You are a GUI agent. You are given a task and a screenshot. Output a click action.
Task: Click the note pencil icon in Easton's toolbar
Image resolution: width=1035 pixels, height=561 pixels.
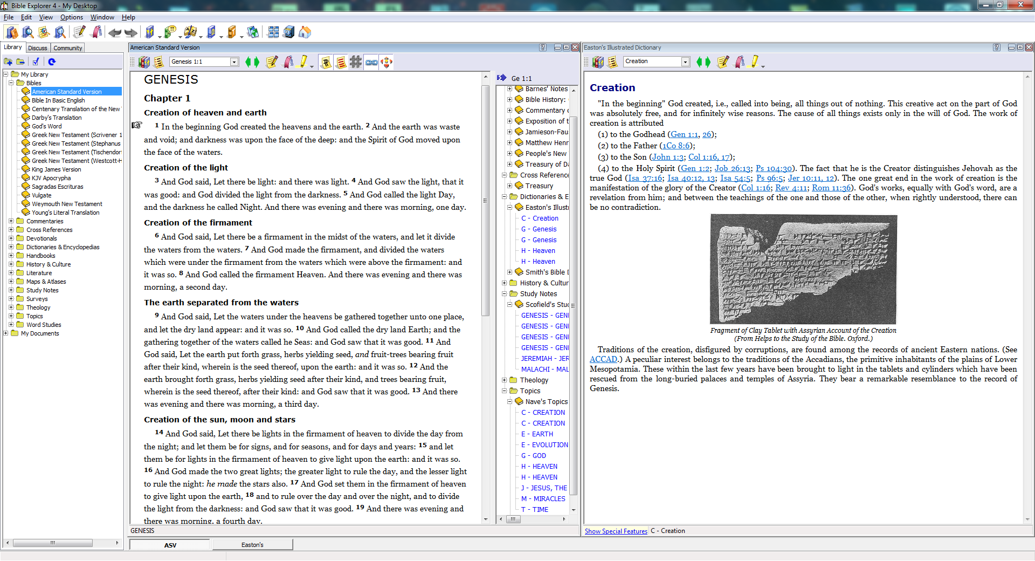click(x=723, y=61)
